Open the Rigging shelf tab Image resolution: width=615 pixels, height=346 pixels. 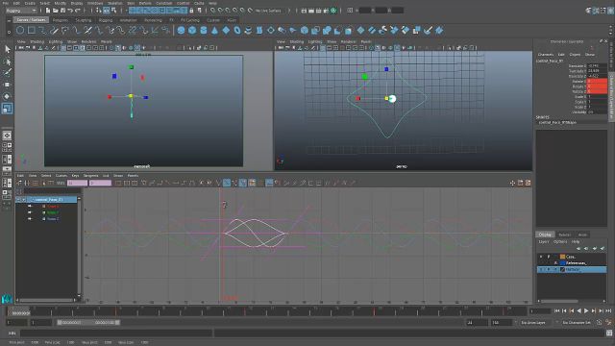[106, 20]
